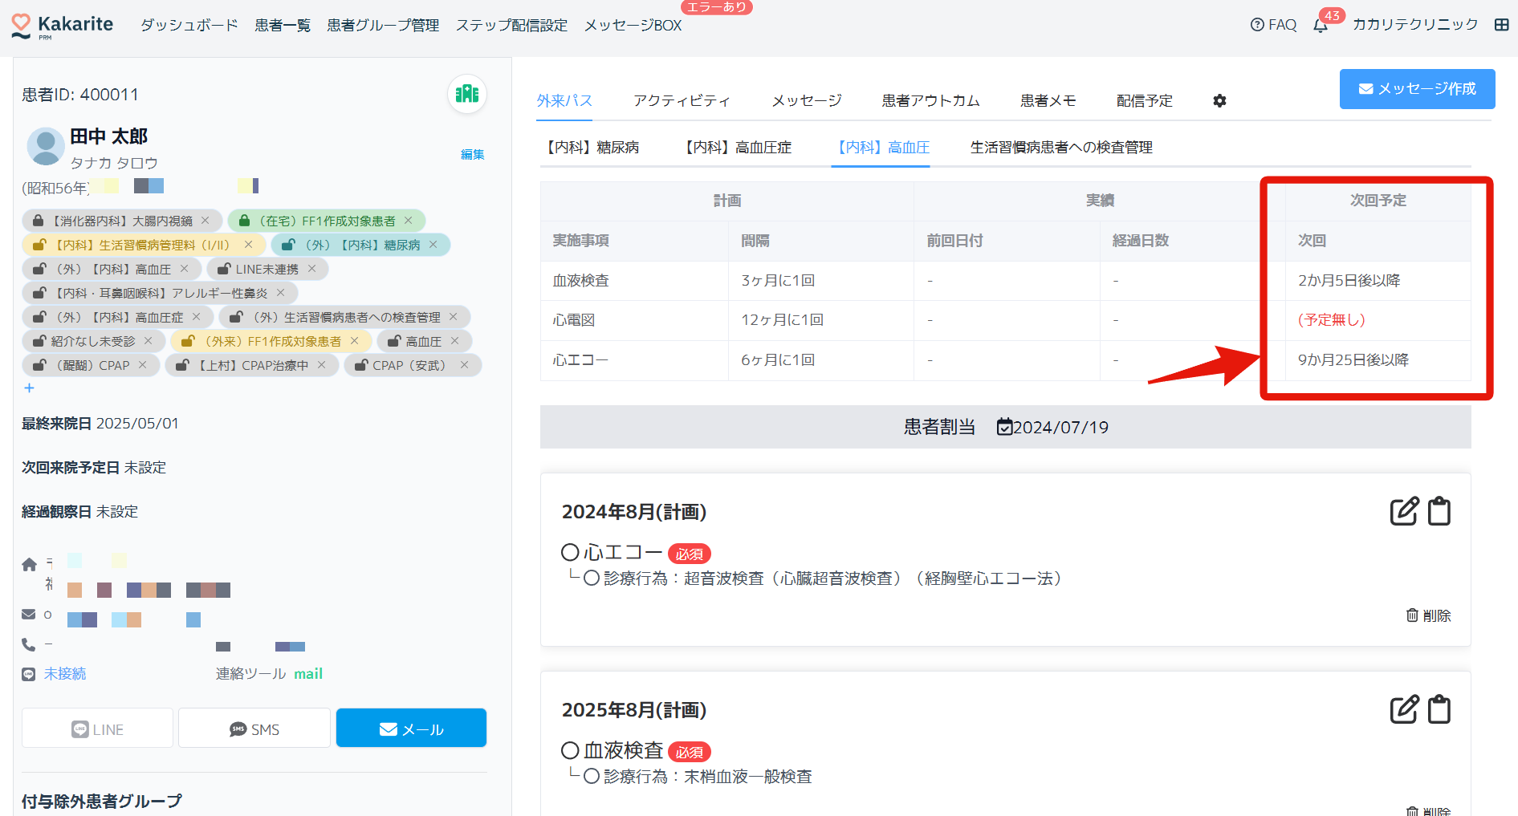Image resolution: width=1518 pixels, height=816 pixels.
Task: Check the 超音波検査 sub-item circle
Action: tap(592, 579)
